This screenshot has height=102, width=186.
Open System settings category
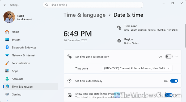31,40
